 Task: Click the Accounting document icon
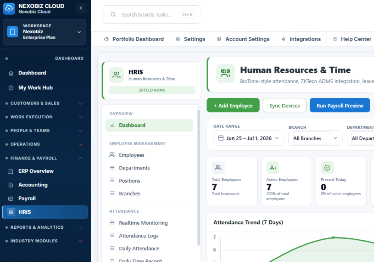click(x=11, y=185)
